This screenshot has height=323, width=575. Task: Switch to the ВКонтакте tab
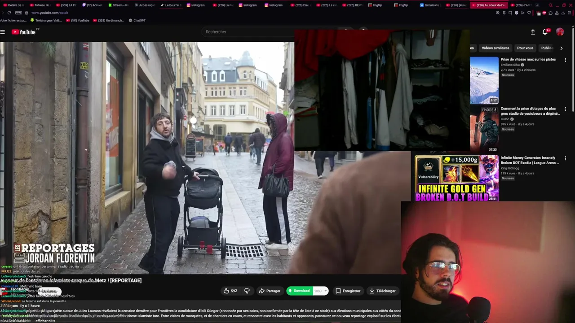coord(430,5)
